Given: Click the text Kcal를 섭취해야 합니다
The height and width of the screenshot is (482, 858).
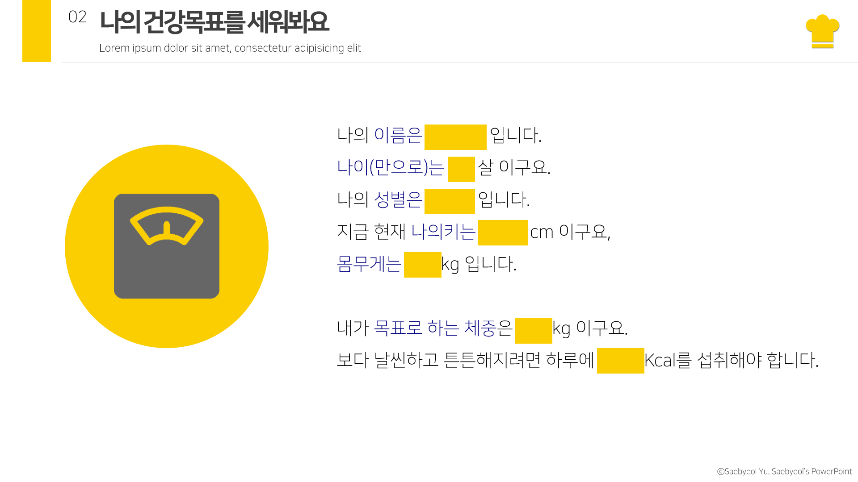Looking at the screenshot, I should 731,360.
